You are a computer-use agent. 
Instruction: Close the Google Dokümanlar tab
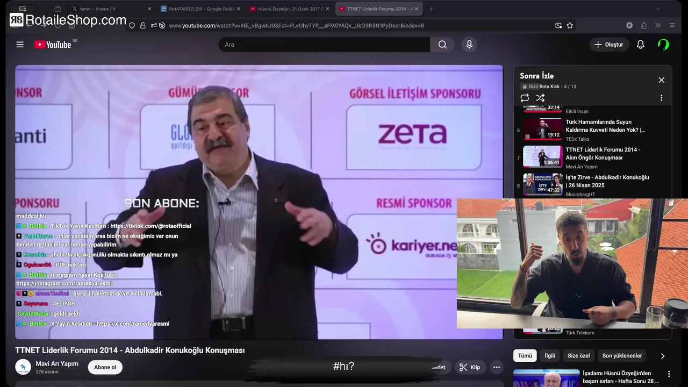240,9
